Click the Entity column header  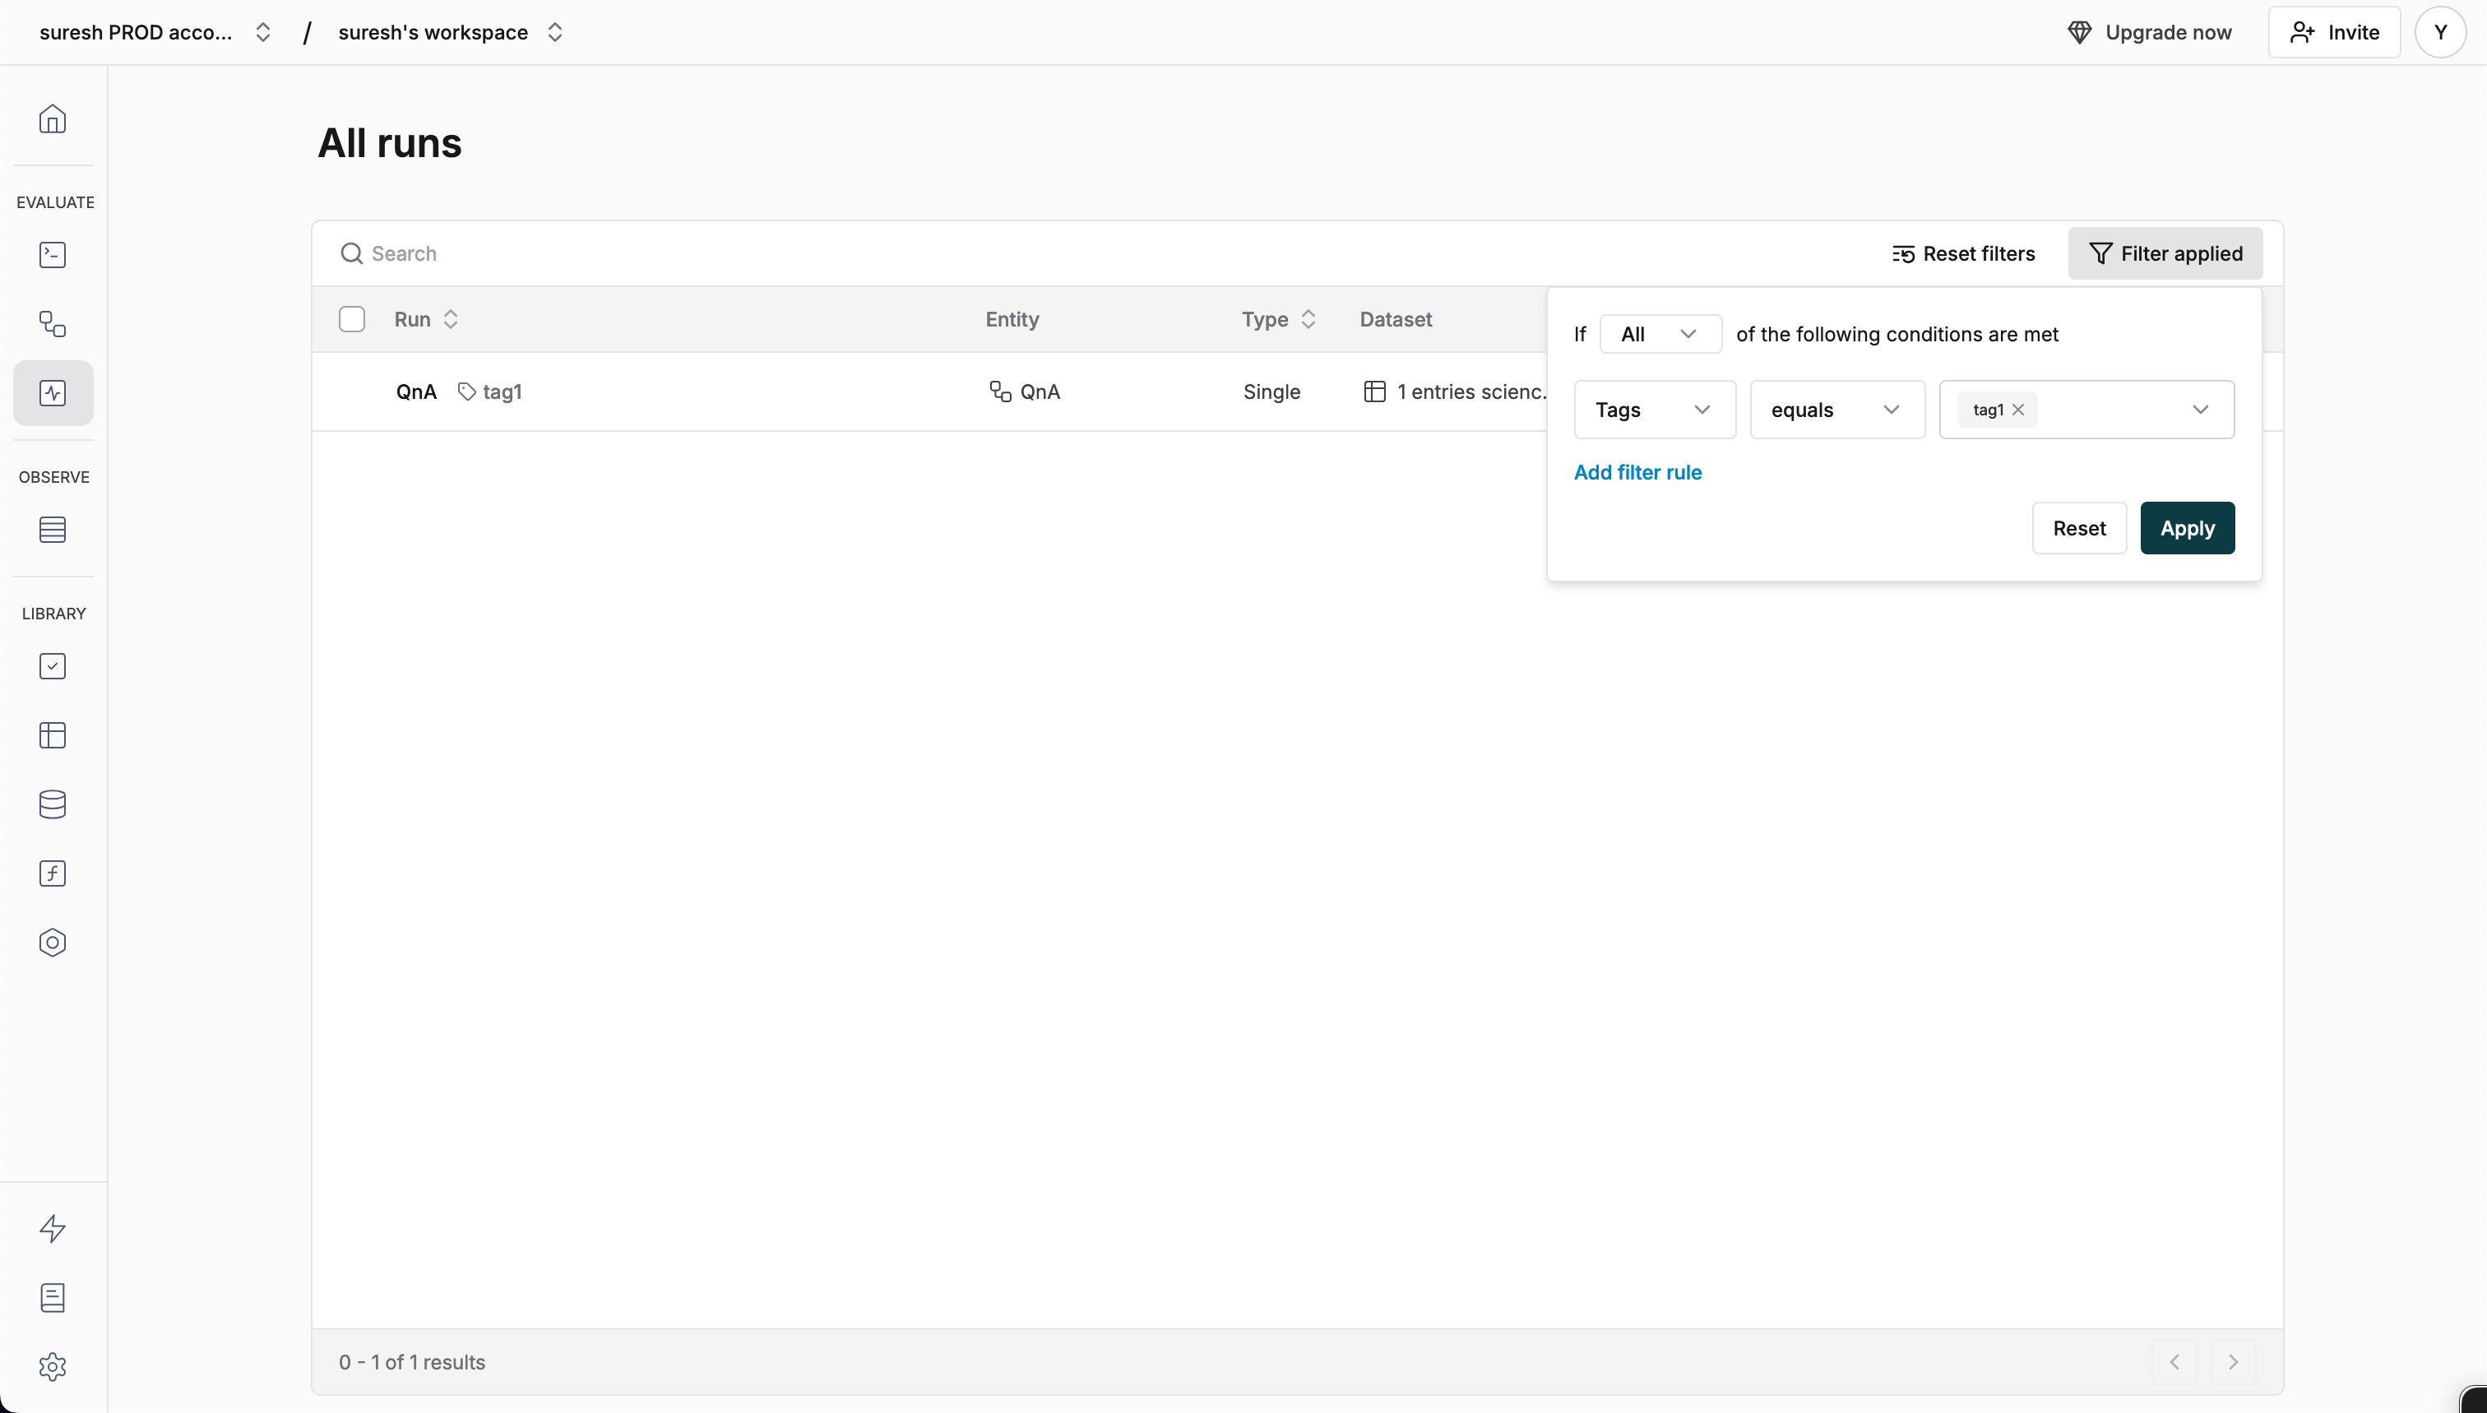(1012, 319)
